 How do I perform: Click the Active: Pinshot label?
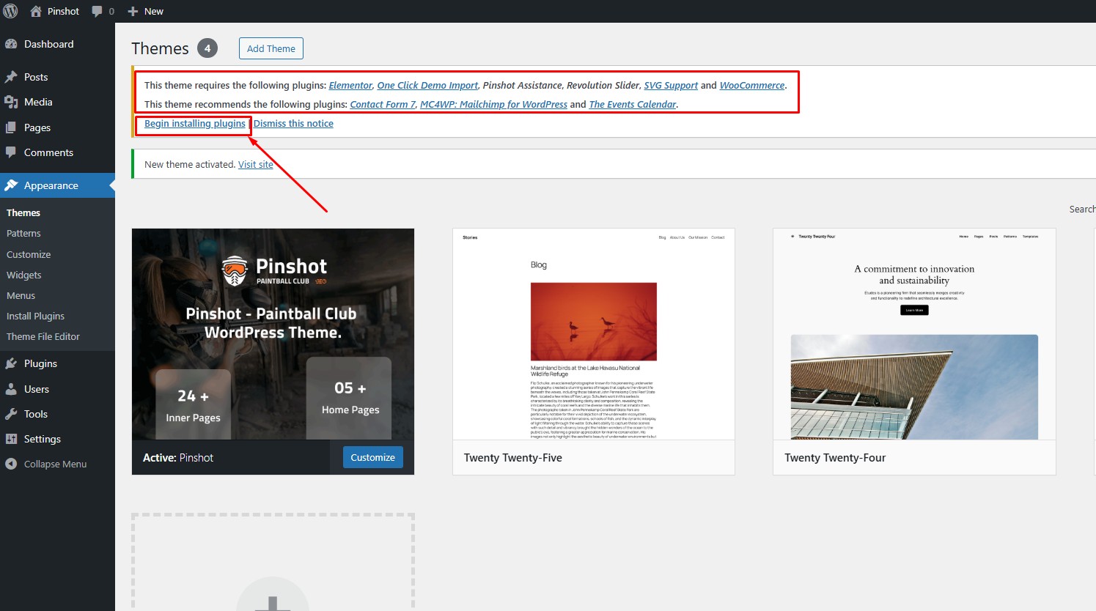click(x=178, y=457)
